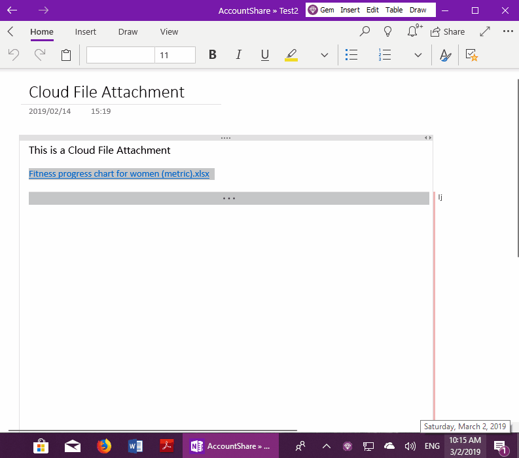Viewport: 519px width, 458px height.
Task: Click the Redo icon
Action: point(40,54)
